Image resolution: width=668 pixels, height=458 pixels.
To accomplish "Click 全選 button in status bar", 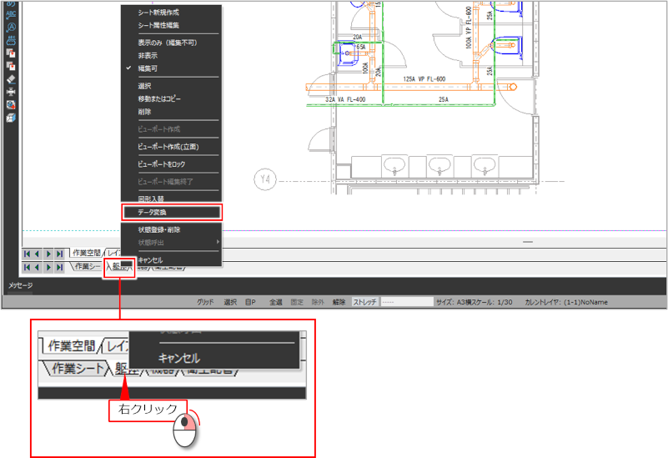I will [x=276, y=302].
